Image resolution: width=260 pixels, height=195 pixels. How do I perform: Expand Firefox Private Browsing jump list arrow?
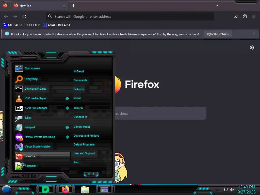67,137
